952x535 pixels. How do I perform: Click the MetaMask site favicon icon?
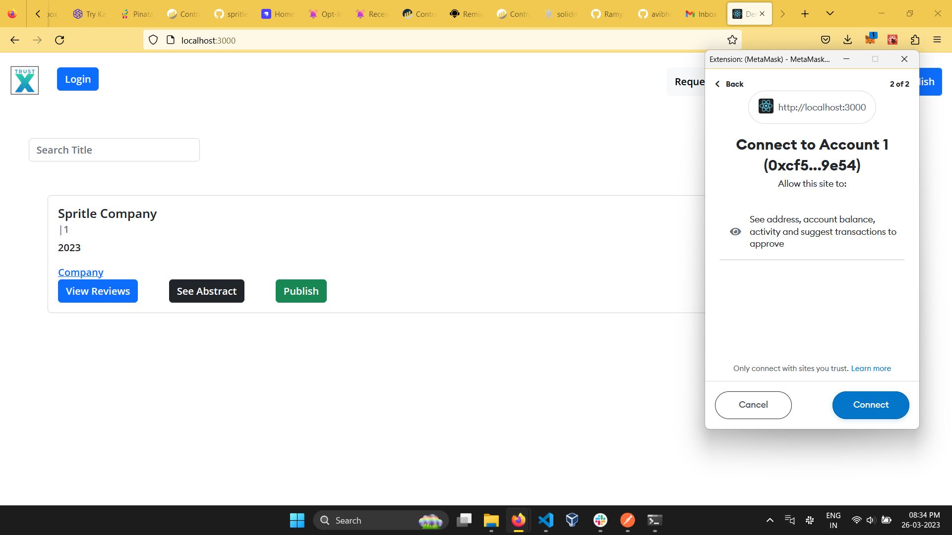click(765, 107)
